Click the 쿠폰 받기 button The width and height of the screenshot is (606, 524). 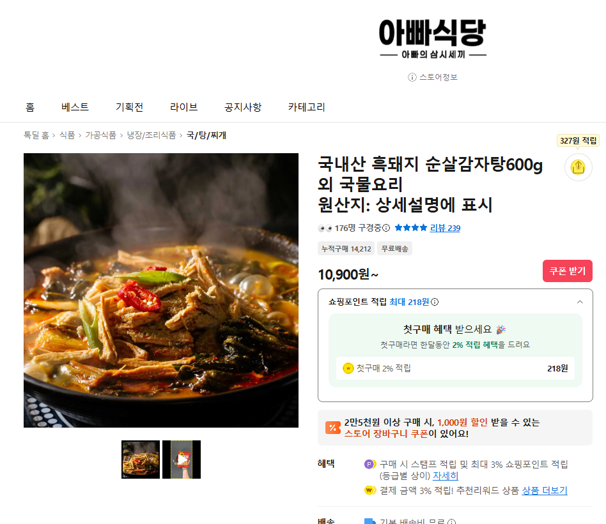pos(568,271)
